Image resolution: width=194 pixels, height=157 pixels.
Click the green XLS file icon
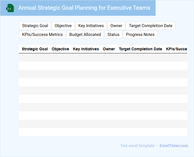tap(10, 8)
